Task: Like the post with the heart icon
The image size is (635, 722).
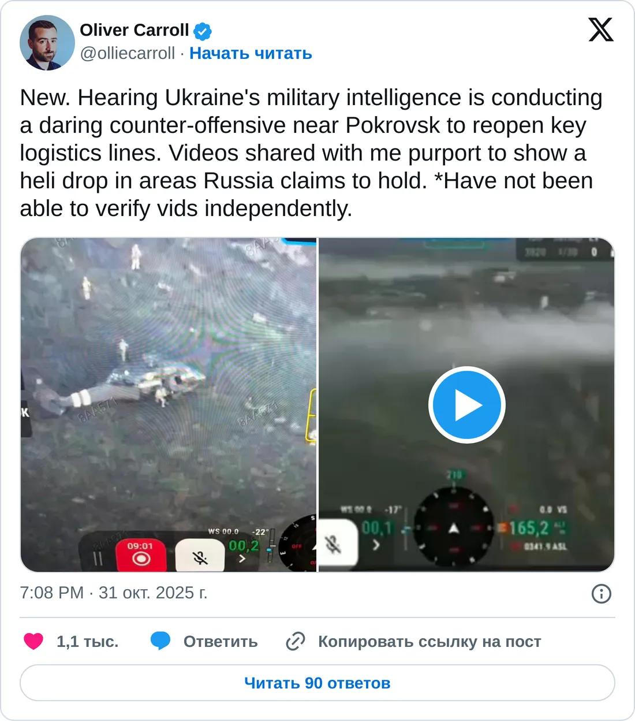Action: (x=33, y=641)
